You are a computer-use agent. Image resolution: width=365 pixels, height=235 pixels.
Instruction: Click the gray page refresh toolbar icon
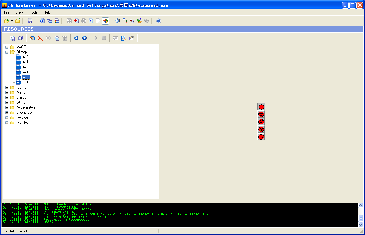98,21
